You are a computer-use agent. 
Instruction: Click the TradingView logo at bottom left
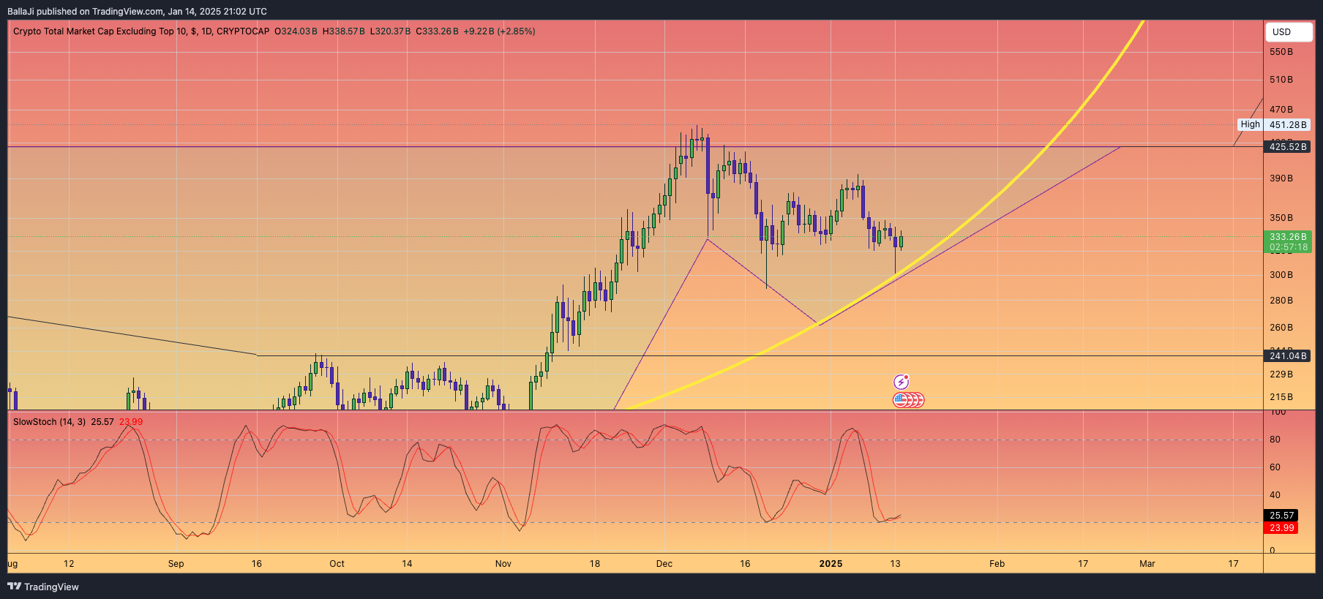click(43, 587)
